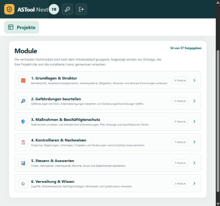The height and width of the screenshot is (206, 220).
Task: Click the ASTool shield logo icon
Action: [x=9, y=9]
